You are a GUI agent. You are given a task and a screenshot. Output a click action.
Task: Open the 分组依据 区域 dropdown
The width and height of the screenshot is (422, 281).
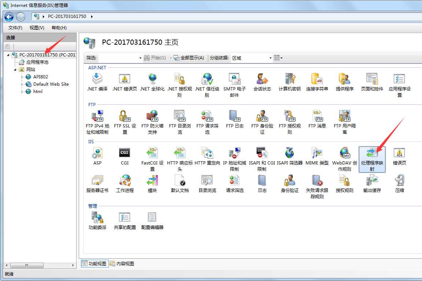(270, 58)
